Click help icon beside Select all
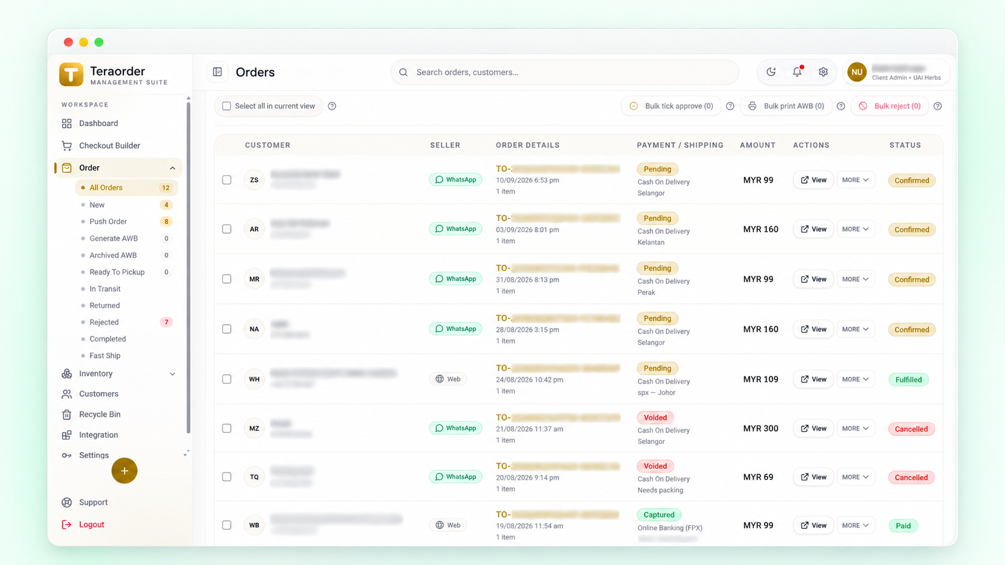The image size is (1005, 565). click(x=332, y=106)
